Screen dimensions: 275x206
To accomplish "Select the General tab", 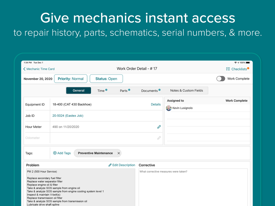I will click(79, 91).
